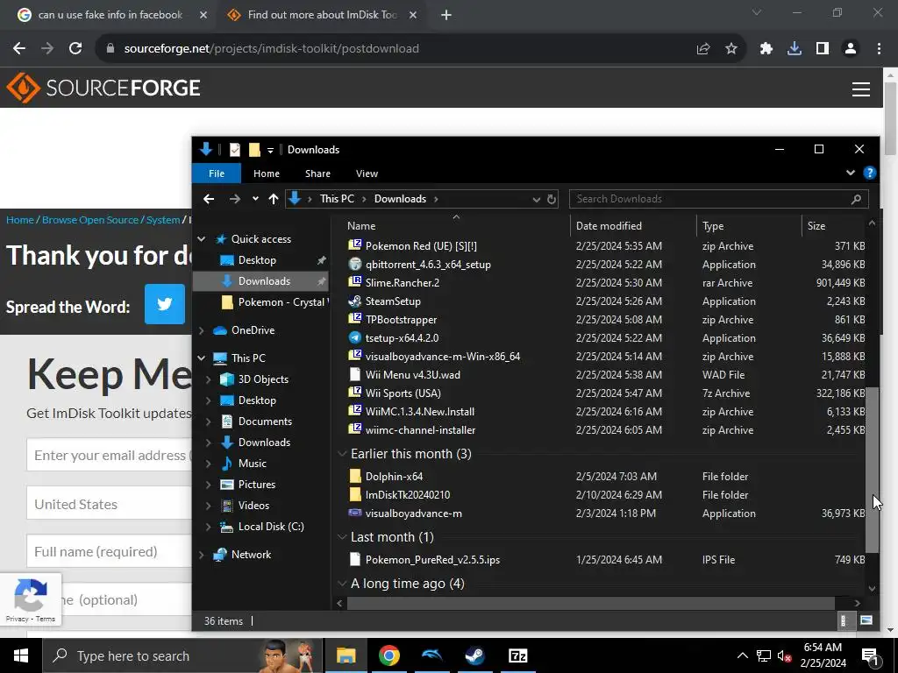
Task: Open Chrome from taskbar
Action: (388, 655)
